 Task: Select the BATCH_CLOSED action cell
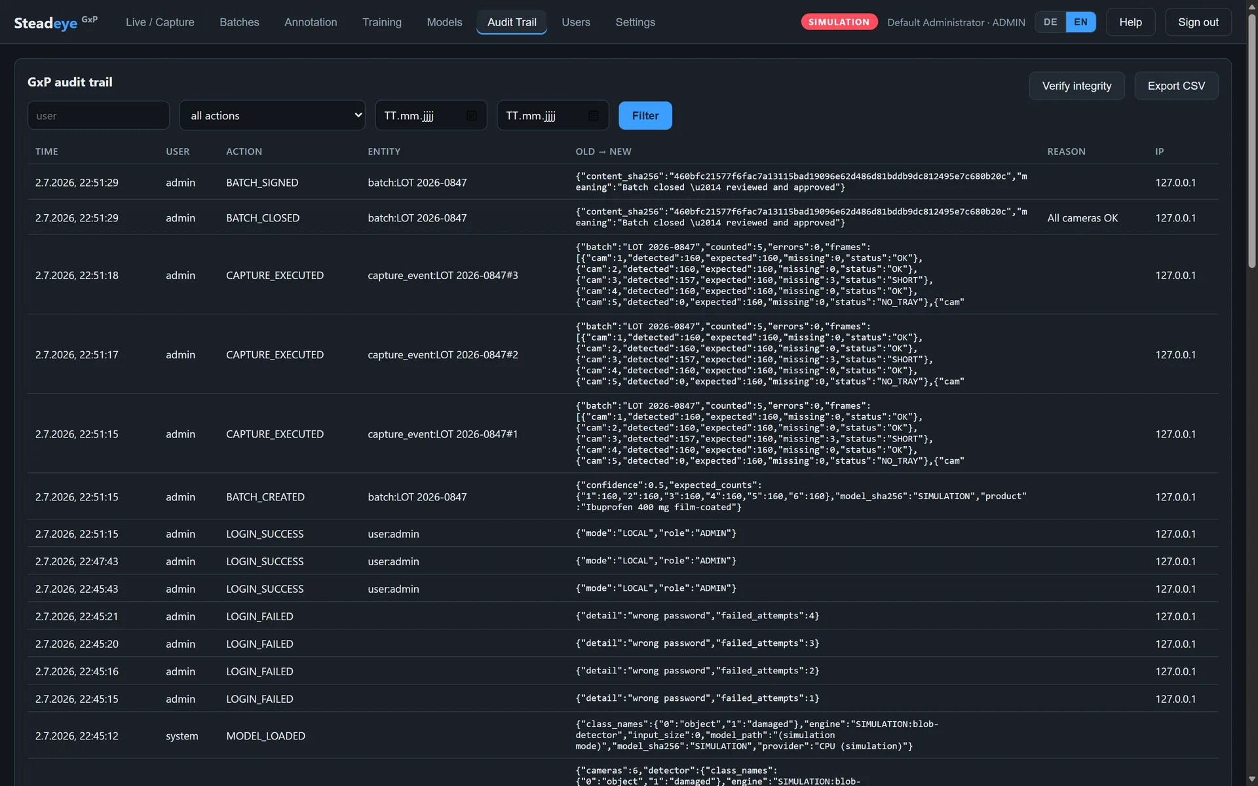(263, 218)
